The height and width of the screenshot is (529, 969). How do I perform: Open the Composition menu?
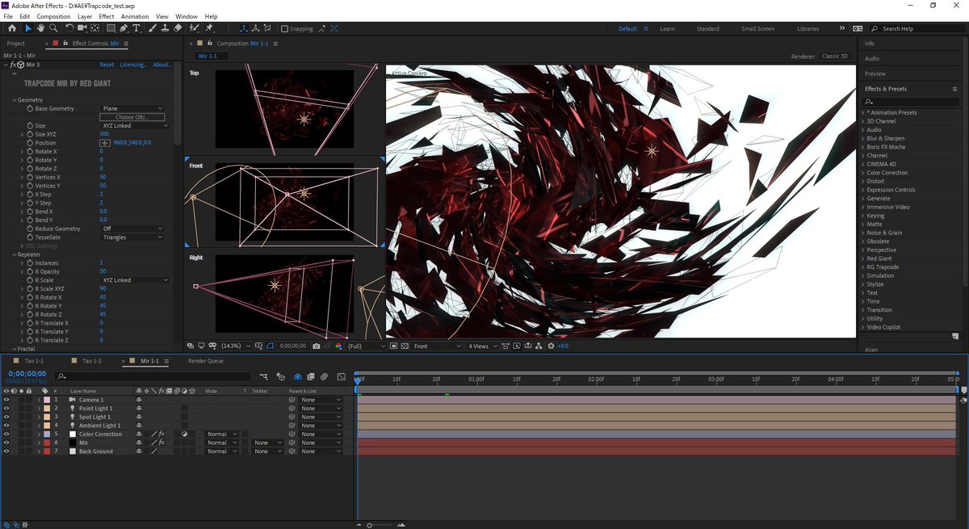pyautogui.click(x=52, y=16)
